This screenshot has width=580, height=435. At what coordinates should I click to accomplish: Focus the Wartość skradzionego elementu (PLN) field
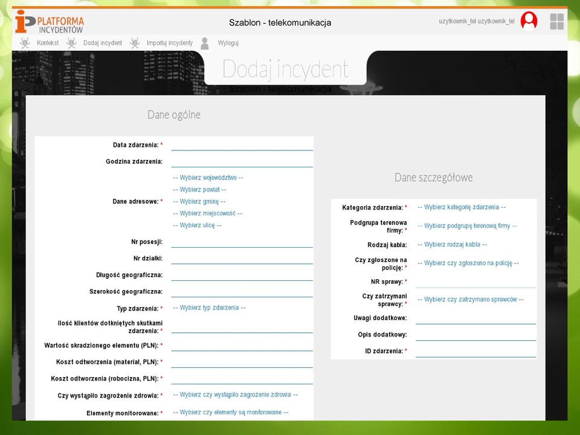coord(242,346)
